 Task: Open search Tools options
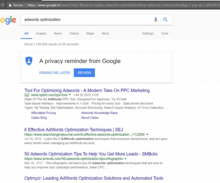pyautogui.click(x=164, y=34)
